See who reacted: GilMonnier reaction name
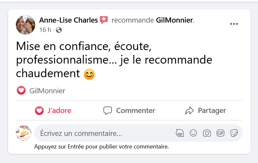 pyautogui.click(x=47, y=91)
